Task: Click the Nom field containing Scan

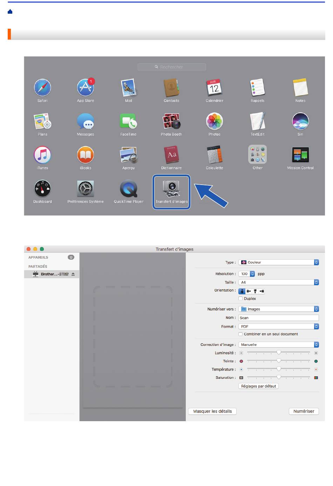Action: (279, 318)
